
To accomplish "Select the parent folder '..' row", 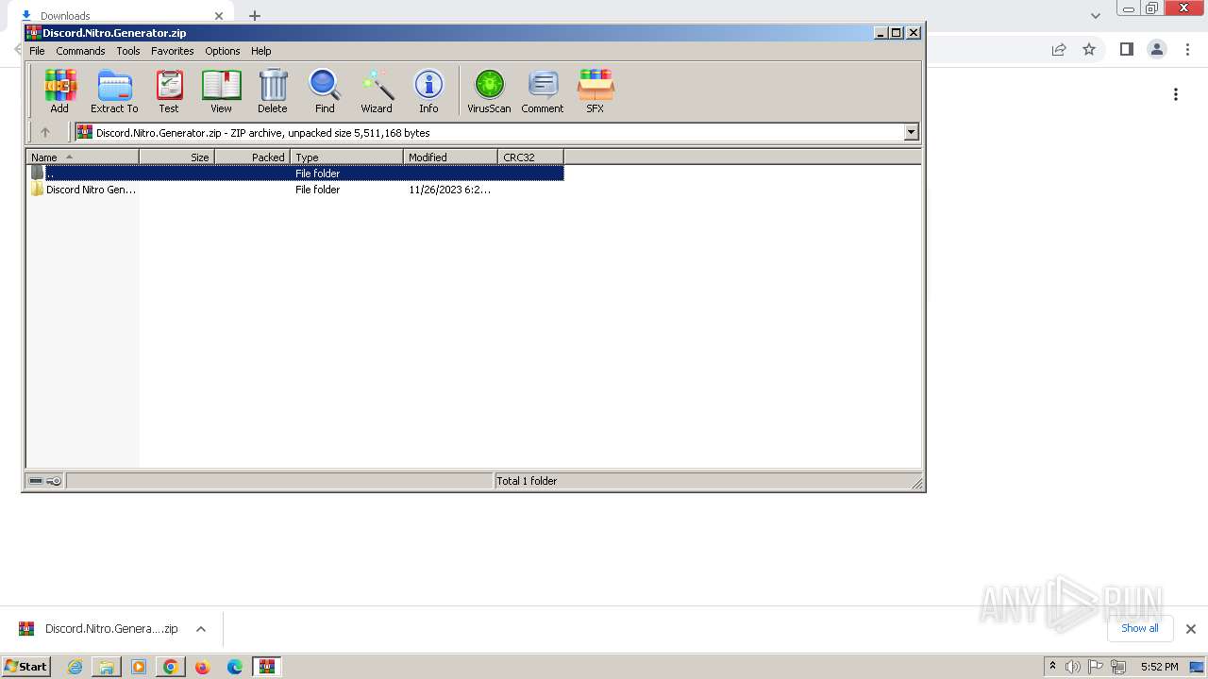I will click(295, 173).
